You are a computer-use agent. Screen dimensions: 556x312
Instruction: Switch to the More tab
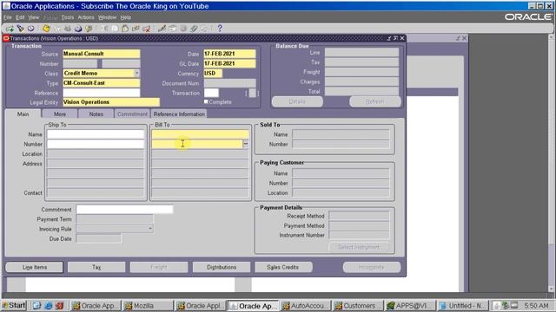click(60, 114)
